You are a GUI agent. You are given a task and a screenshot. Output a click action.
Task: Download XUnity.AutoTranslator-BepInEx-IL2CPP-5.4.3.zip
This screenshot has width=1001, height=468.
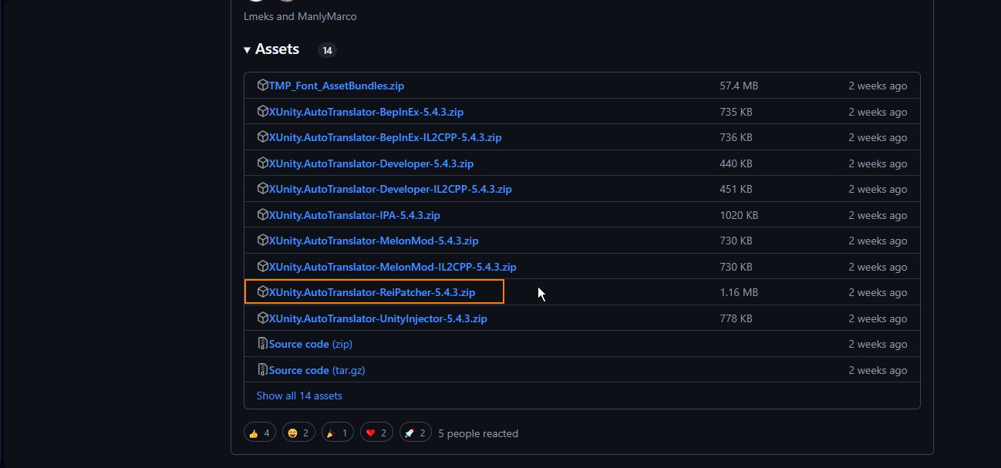pos(385,137)
